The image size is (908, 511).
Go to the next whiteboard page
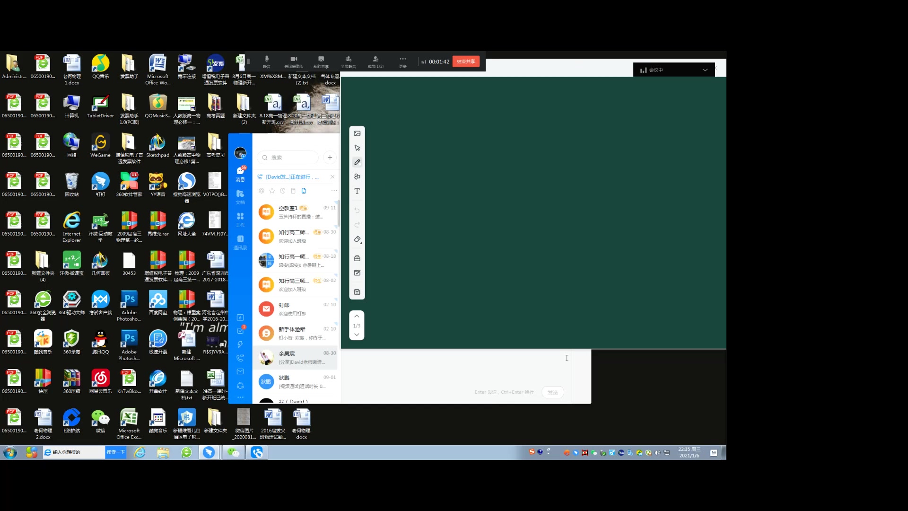point(357,335)
